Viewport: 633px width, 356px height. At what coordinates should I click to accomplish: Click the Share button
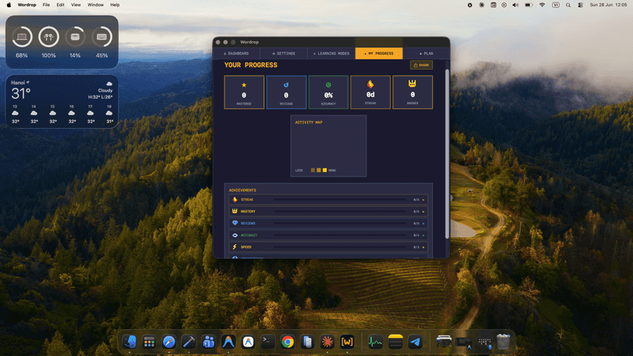pos(421,65)
